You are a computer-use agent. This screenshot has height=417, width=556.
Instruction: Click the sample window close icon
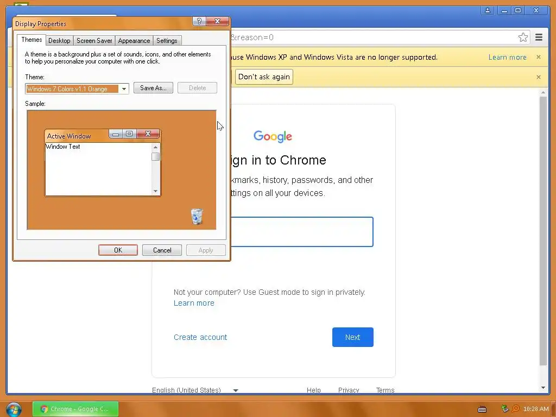coord(148,134)
